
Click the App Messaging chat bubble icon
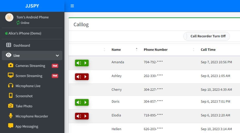coord(11,126)
